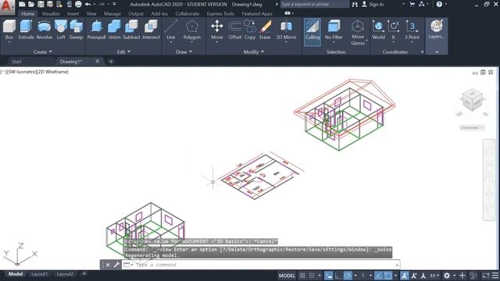Toggle polar tracking in status bar
Screen dimensions: 500x281
[x=348, y=276]
